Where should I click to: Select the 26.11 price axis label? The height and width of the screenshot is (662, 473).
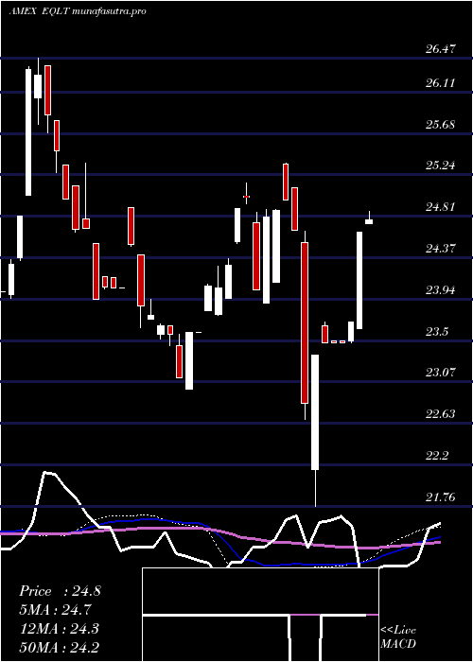(441, 83)
